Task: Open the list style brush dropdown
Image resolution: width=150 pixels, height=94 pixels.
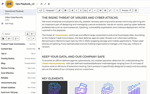Action: [x=110, y=10]
